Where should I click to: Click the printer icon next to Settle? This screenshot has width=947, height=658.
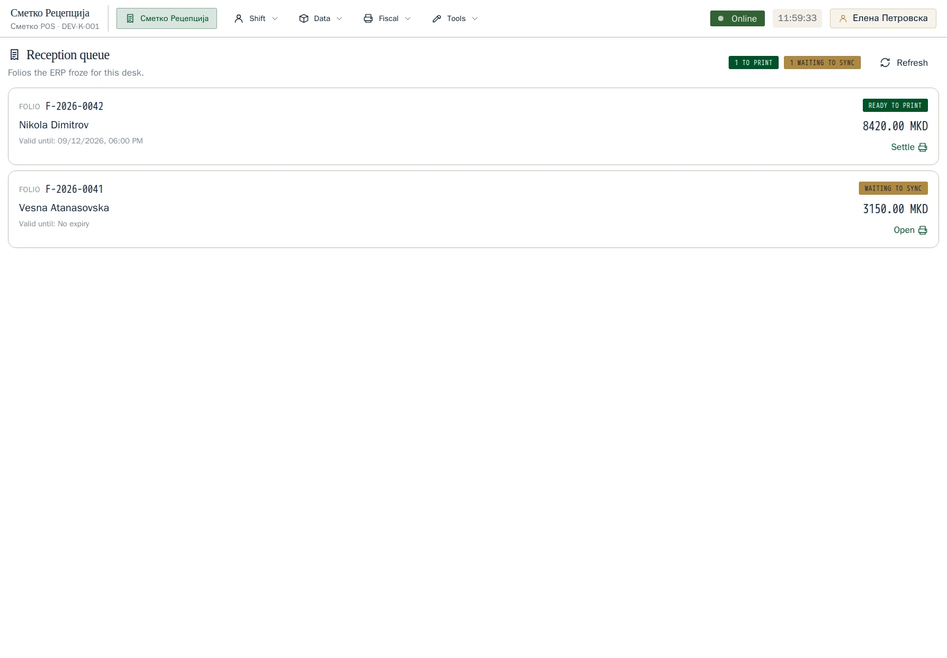[x=923, y=147]
